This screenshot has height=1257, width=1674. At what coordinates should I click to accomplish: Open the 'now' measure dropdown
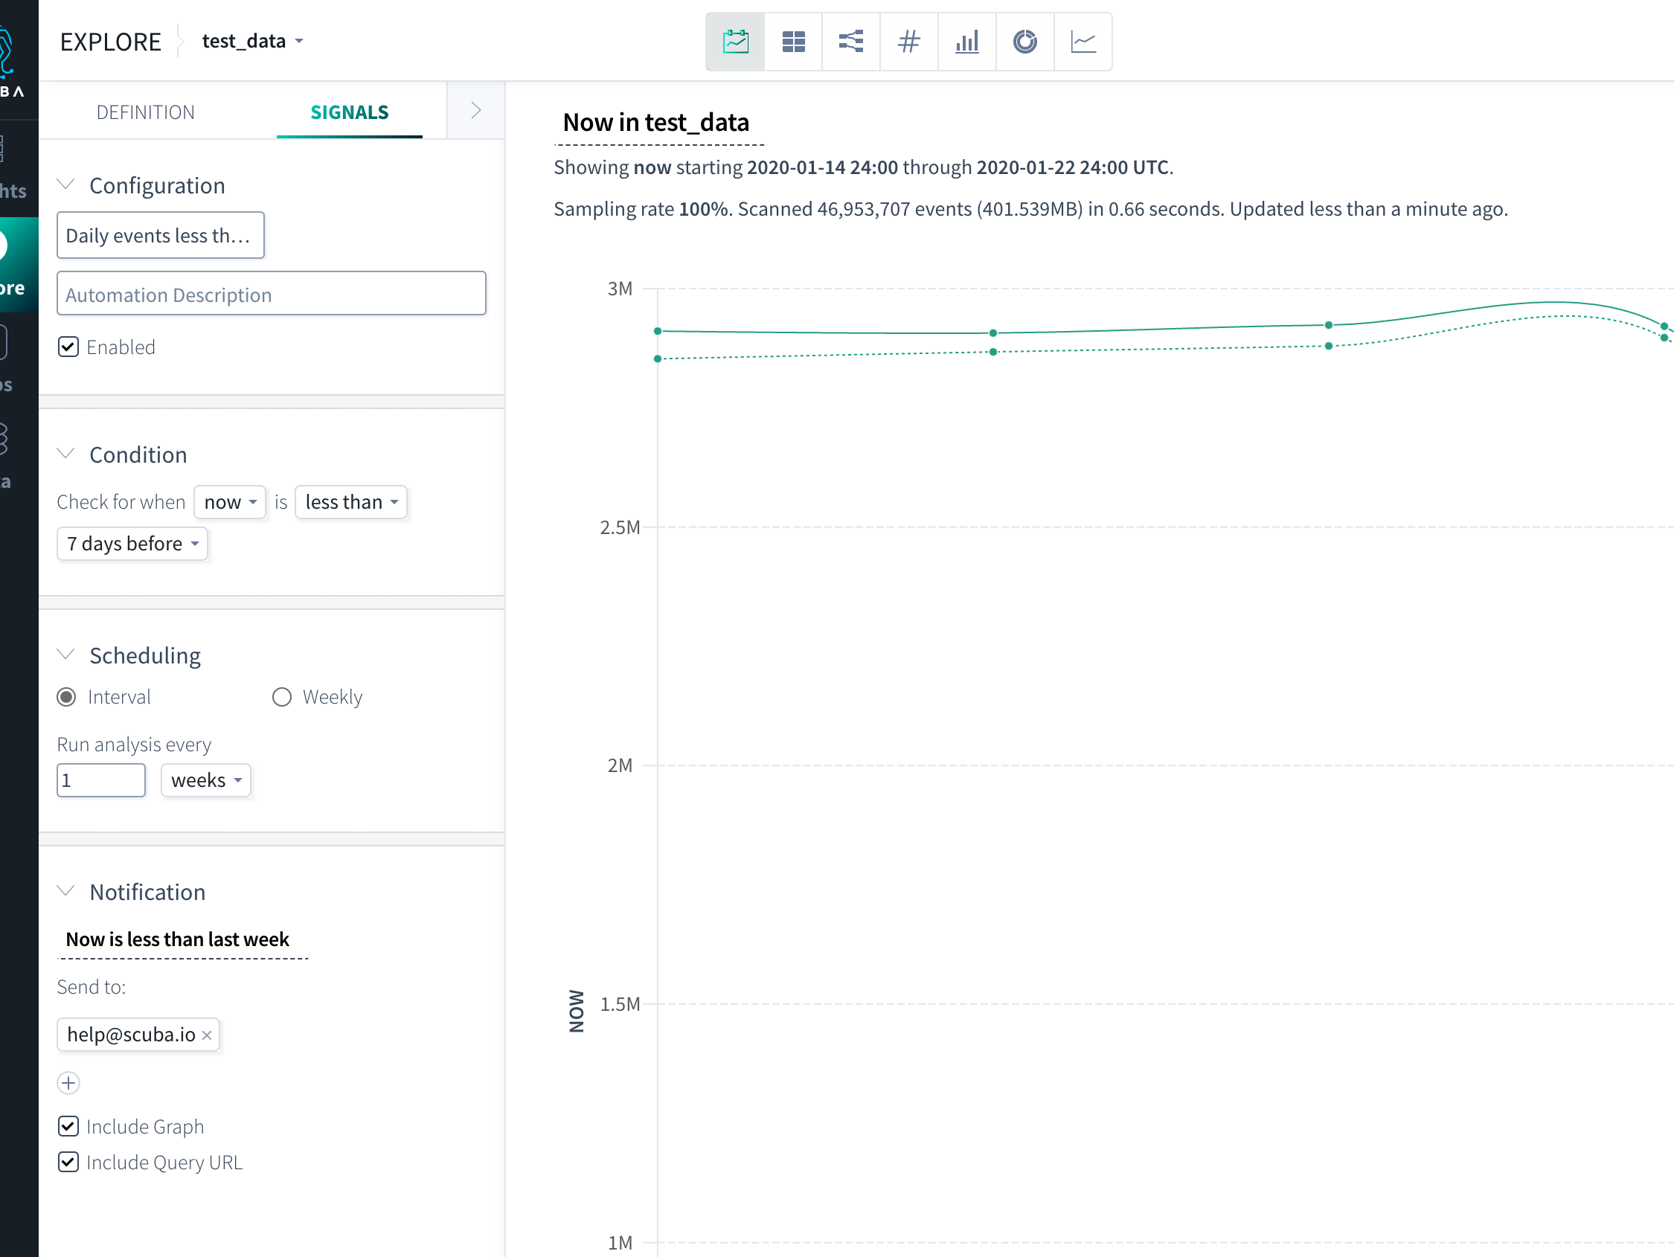coord(230,502)
